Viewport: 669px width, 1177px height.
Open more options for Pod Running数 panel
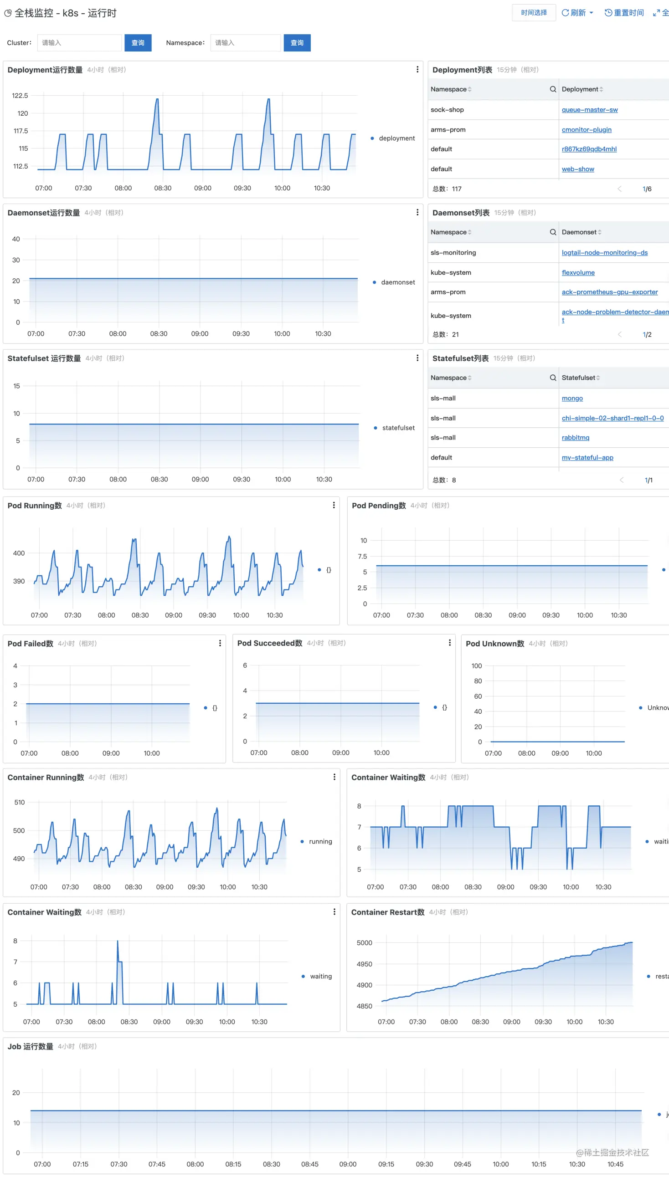coord(334,505)
